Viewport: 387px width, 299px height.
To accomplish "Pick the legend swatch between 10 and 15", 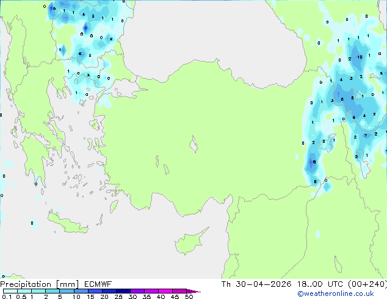I will pos(81,291).
